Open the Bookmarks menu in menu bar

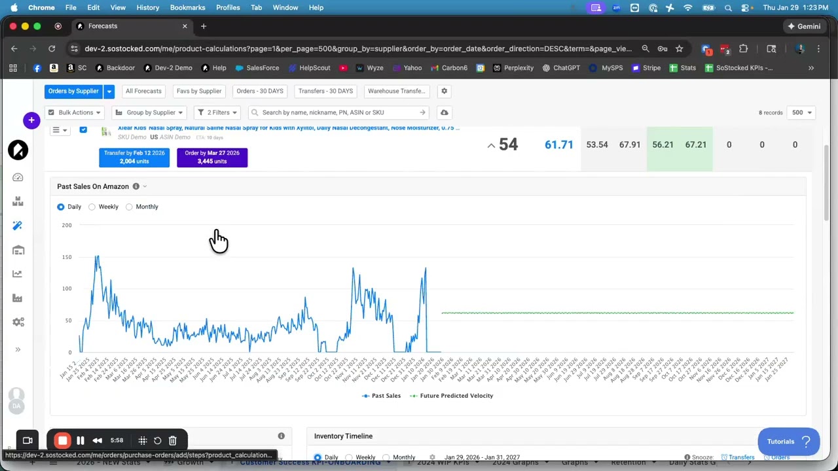click(x=187, y=7)
